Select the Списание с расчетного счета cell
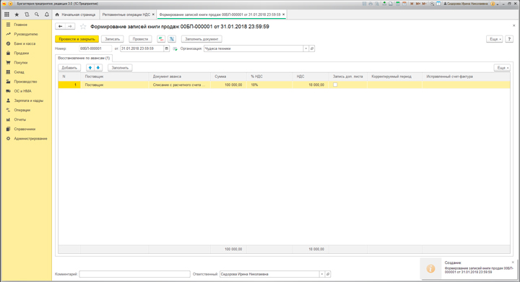The width and height of the screenshot is (520, 282). (x=179, y=85)
